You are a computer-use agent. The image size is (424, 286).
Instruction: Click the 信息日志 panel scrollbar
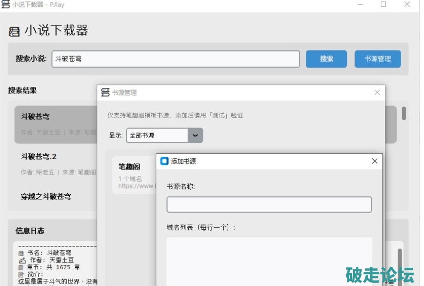400,267
